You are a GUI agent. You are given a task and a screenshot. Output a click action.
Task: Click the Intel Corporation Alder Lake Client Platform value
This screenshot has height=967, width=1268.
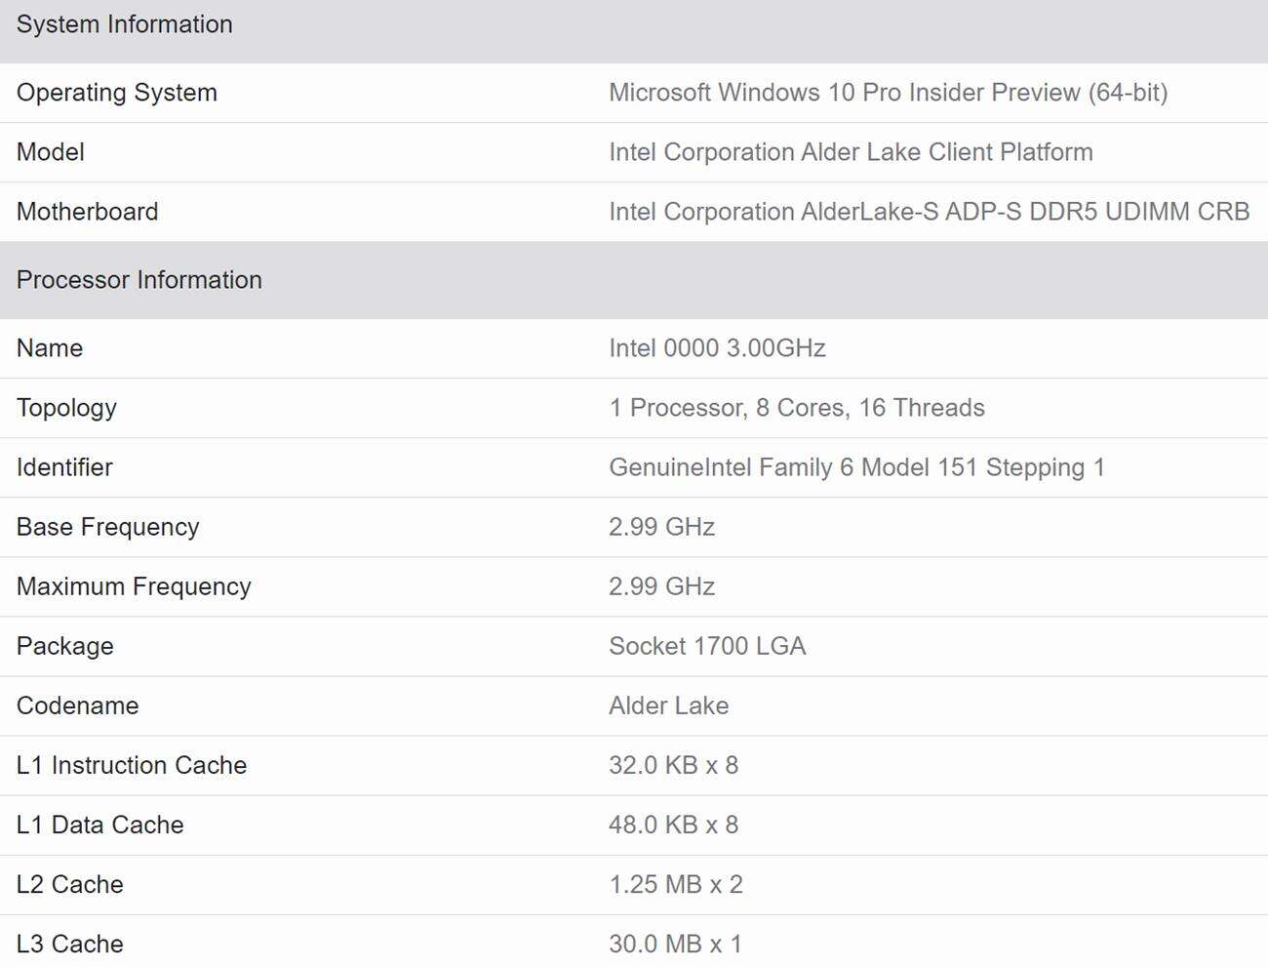pos(852,152)
